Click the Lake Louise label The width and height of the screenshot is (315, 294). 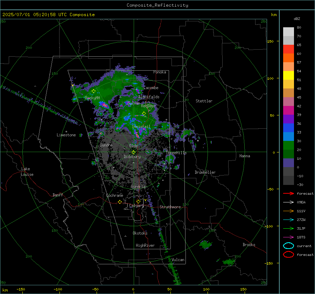pyautogui.click(x=27, y=172)
